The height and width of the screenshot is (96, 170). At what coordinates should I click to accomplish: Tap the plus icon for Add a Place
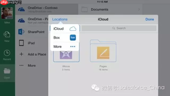pos(21,54)
